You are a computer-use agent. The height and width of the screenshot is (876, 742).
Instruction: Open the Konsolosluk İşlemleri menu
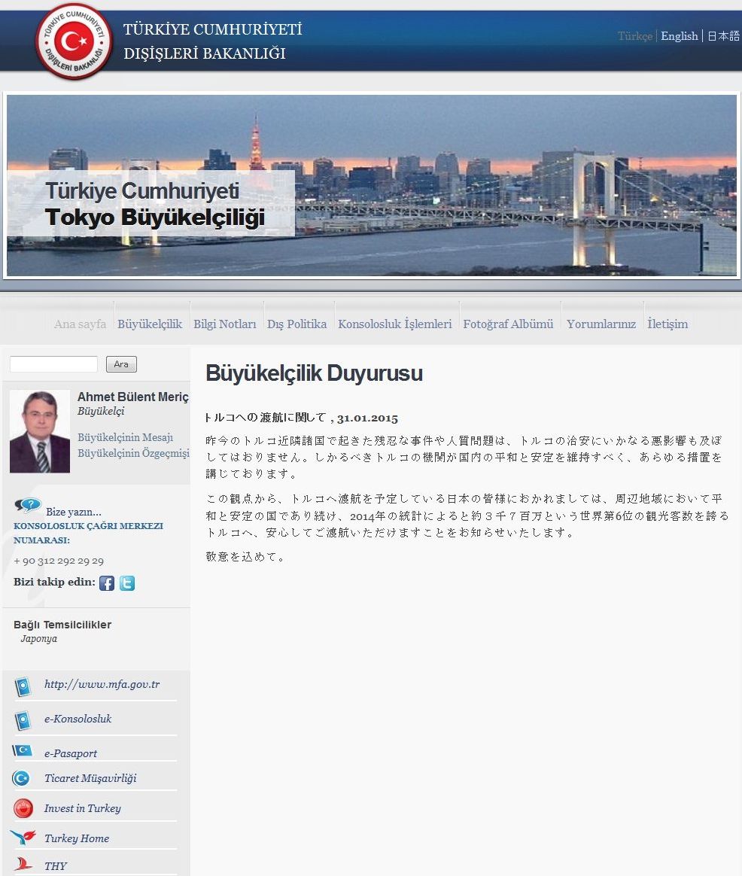[395, 324]
